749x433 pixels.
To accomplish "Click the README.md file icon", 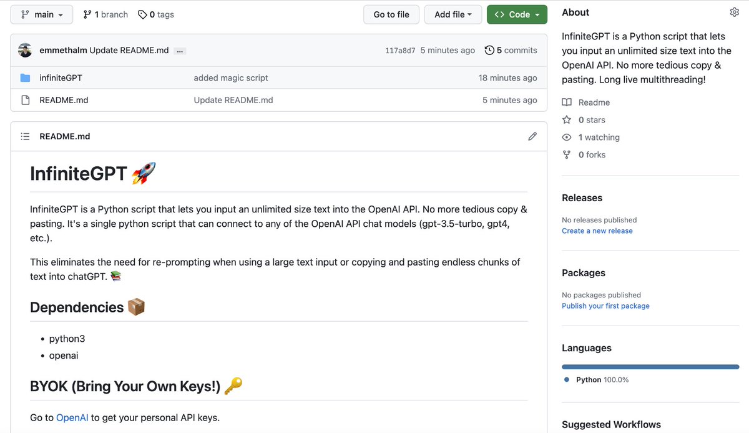I will point(25,100).
